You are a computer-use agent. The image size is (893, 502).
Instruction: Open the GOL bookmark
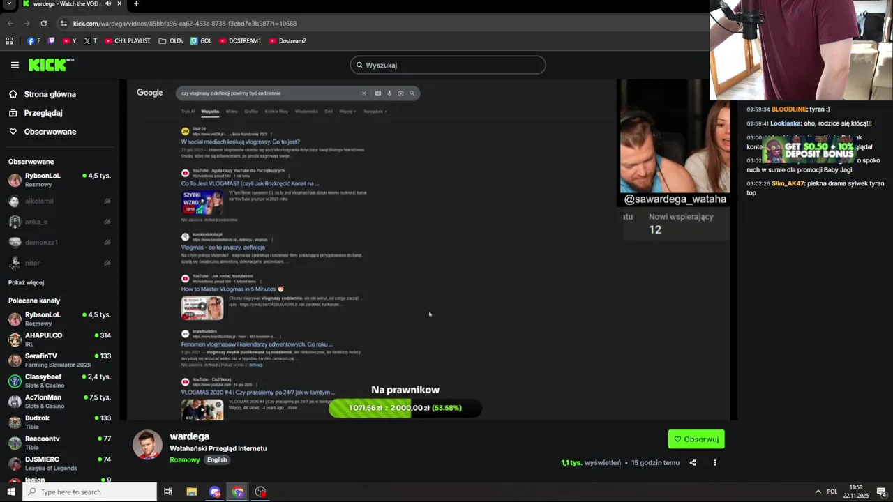[201, 40]
